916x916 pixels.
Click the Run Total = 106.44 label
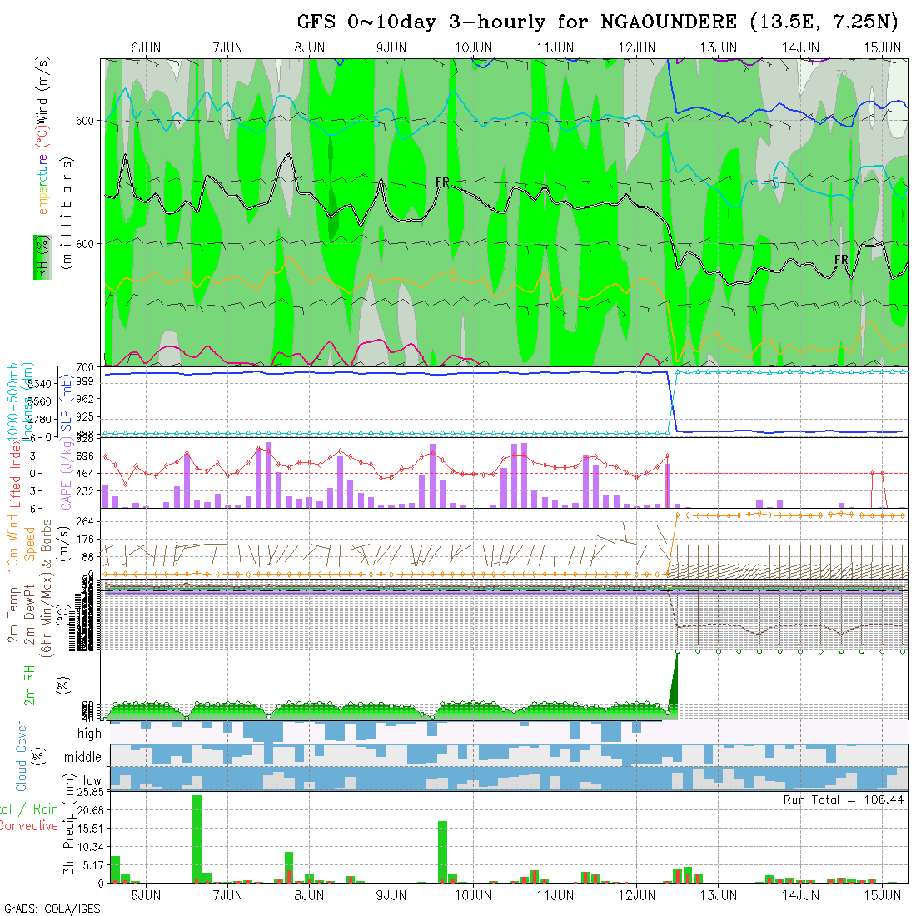click(x=844, y=799)
